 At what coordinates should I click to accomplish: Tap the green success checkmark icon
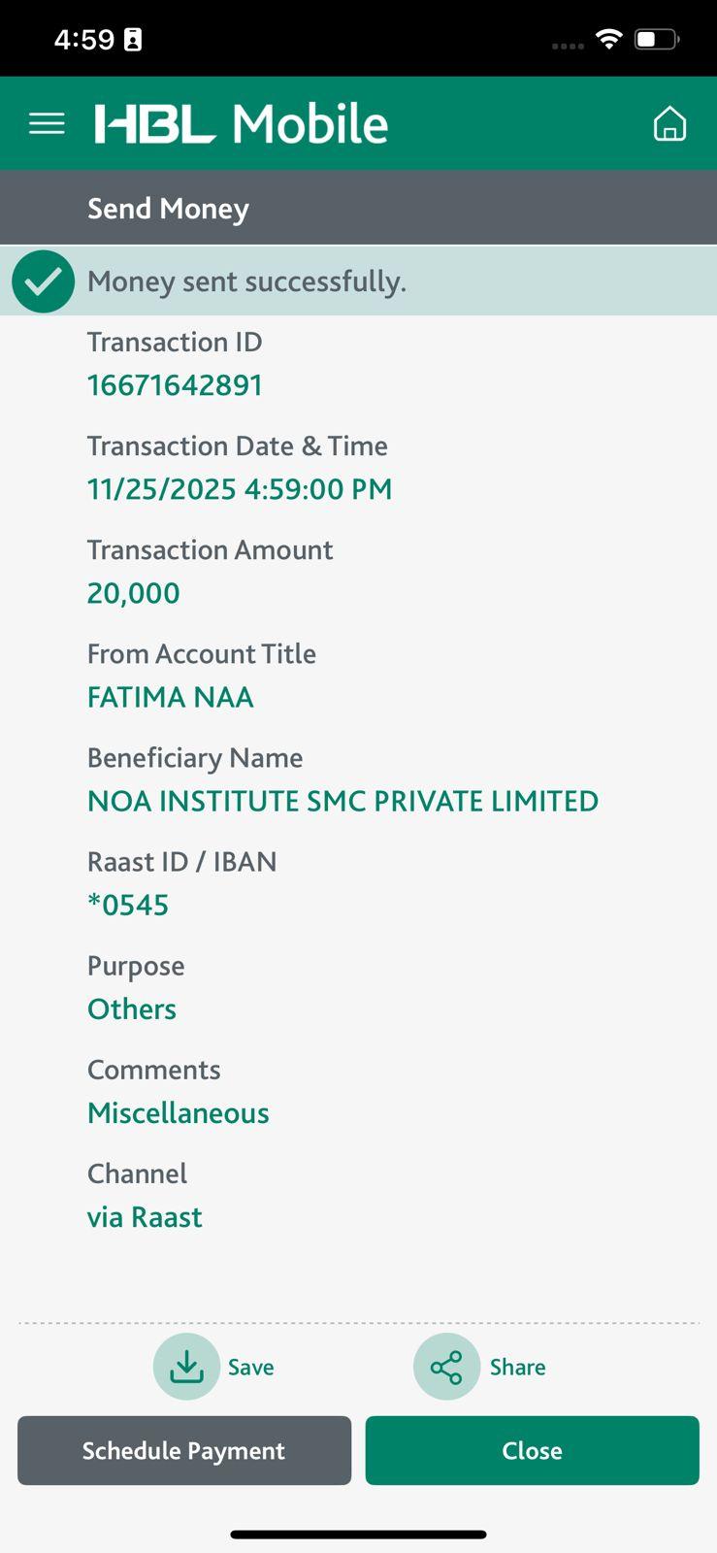(x=44, y=281)
